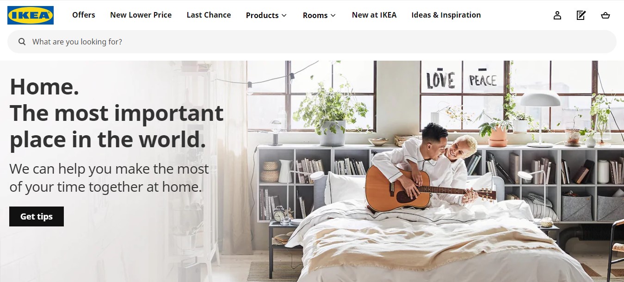Image resolution: width=624 pixels, height=282 pixels.
Task: Select Last Chance in navigation
Action: (209, 15)
